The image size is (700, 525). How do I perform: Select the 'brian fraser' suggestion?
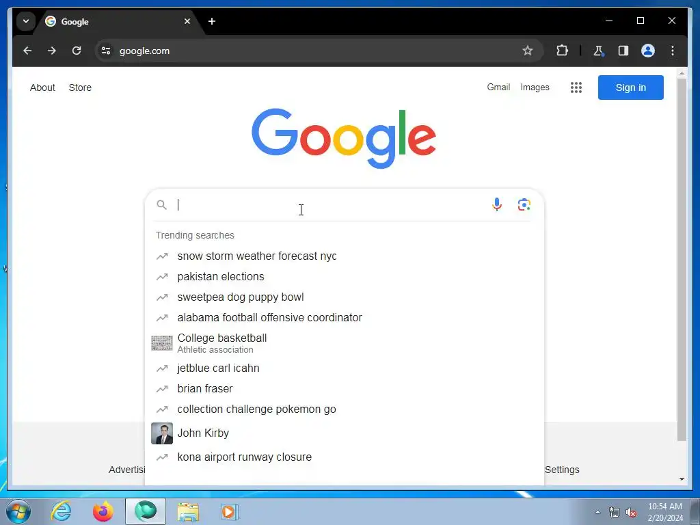point(345,389)
